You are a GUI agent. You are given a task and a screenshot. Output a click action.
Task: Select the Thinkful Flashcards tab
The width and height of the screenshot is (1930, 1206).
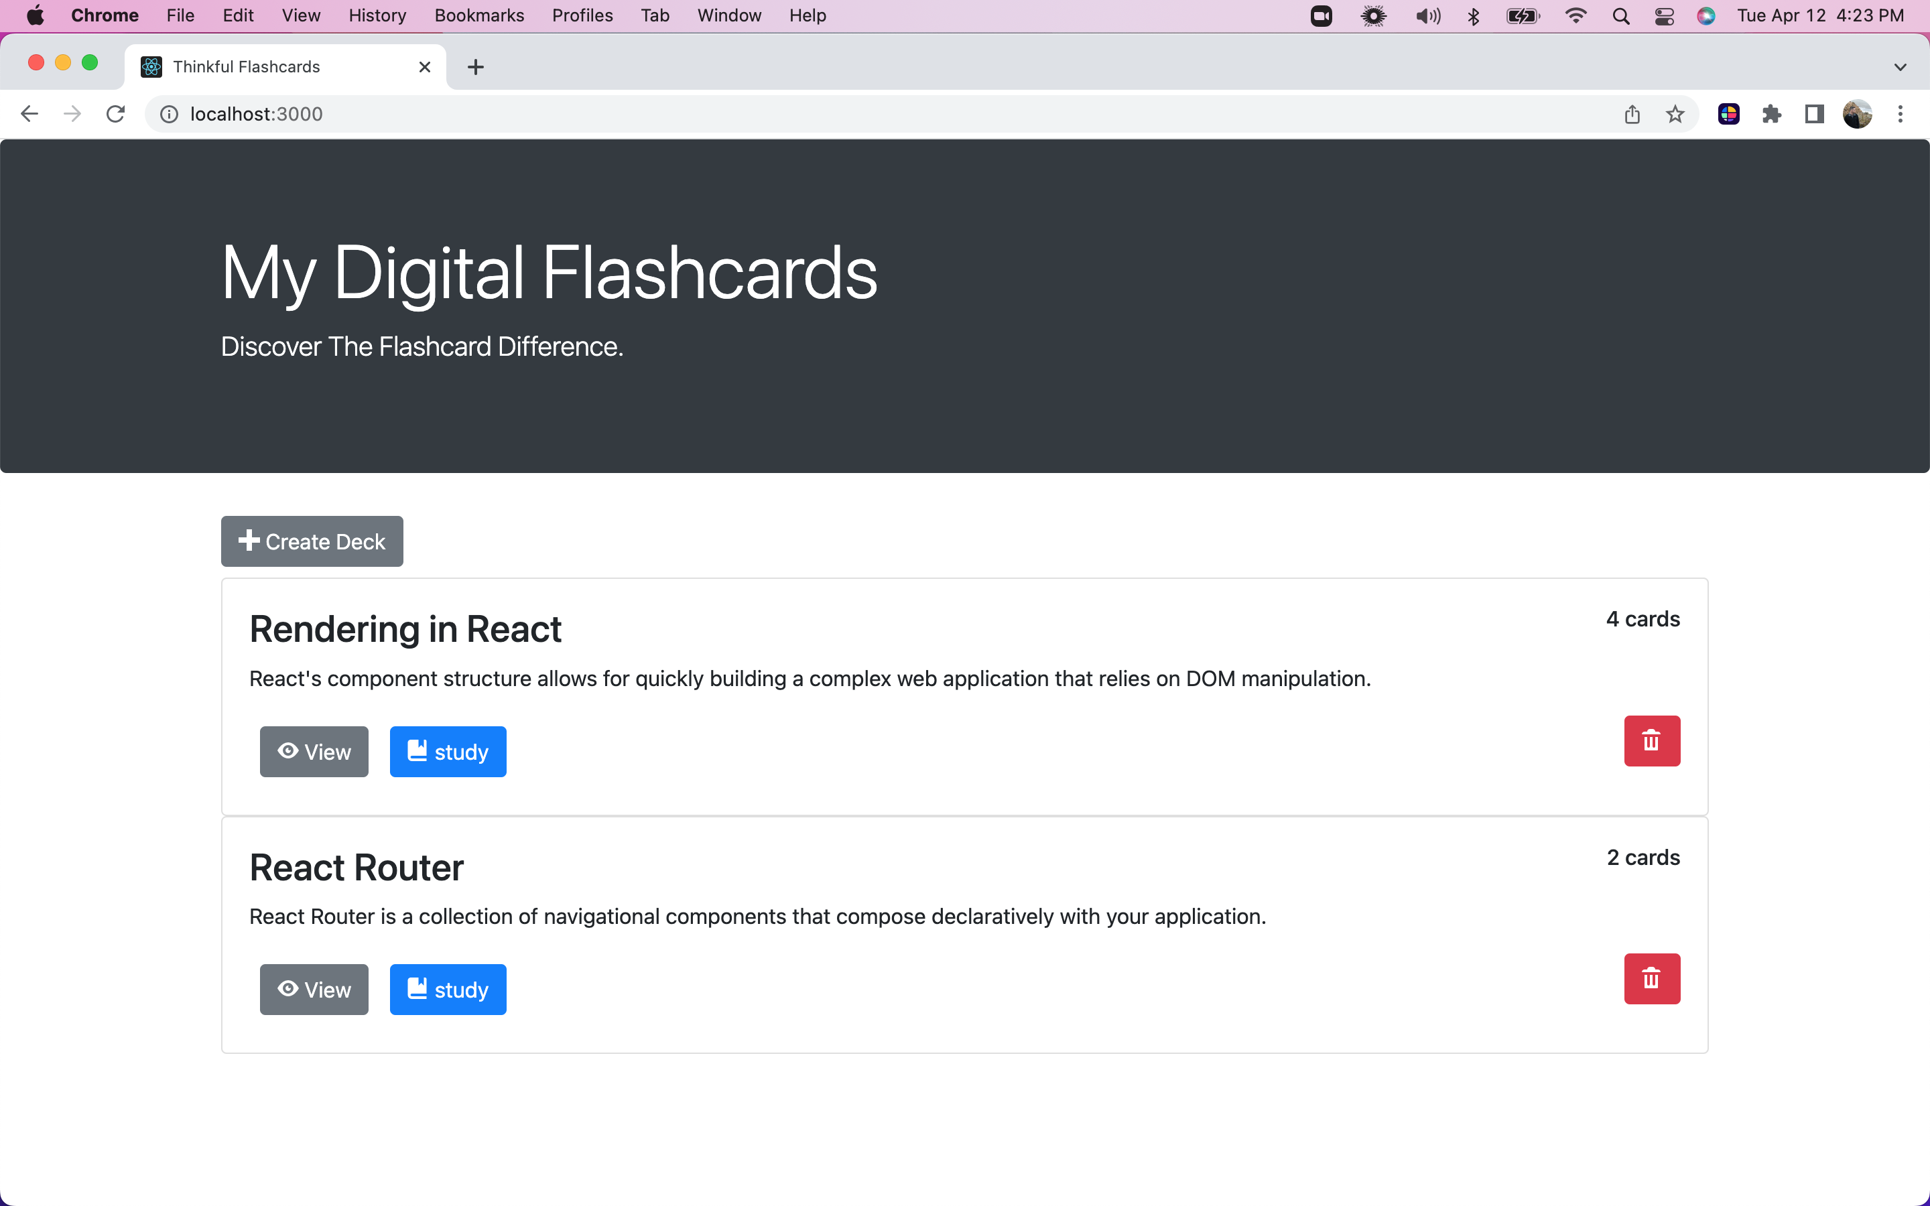coord(271,67)
